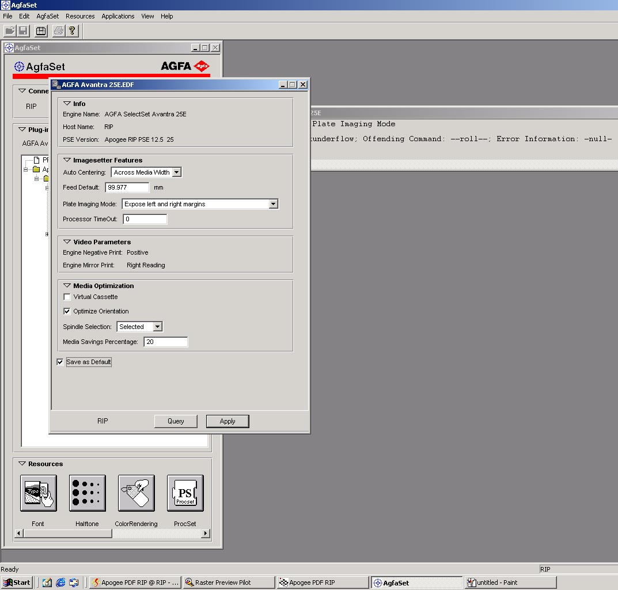Click the inner AgfaSet window title icon
Image resolution: width=618 pixels, height=590 pixels.
point(9,48)
